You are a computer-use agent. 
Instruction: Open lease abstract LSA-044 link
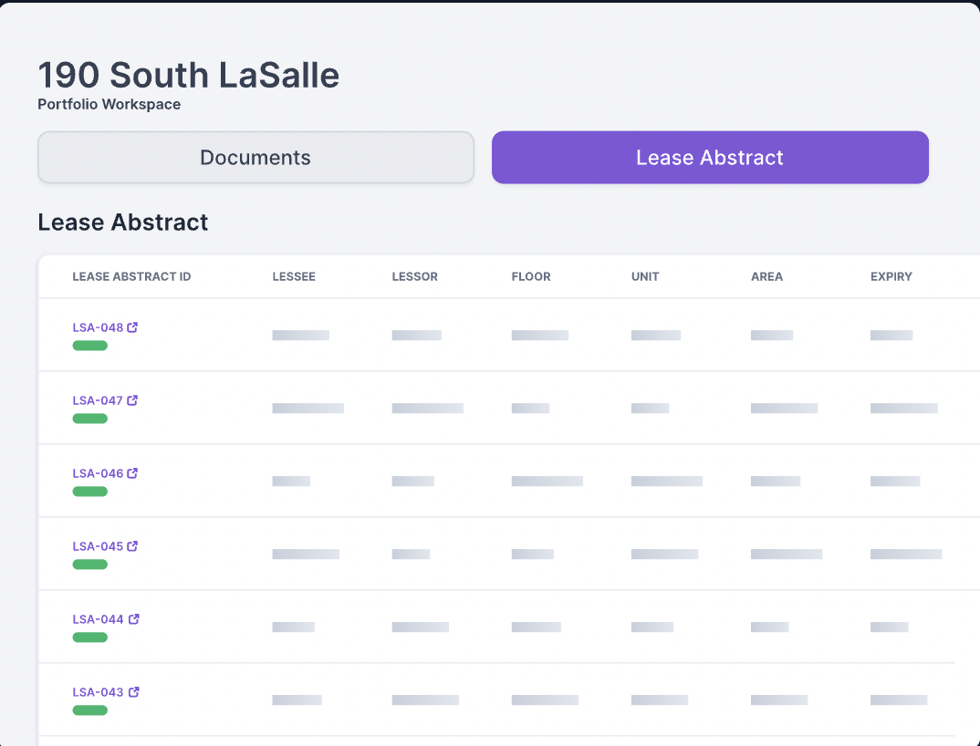[99, 619]
